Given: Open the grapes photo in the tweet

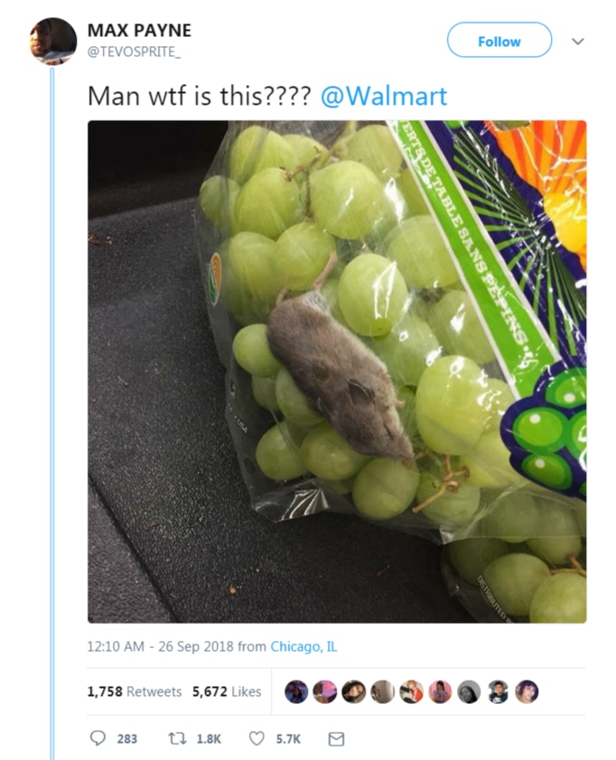Looking at the screenshot, I should tap(337, 372).
